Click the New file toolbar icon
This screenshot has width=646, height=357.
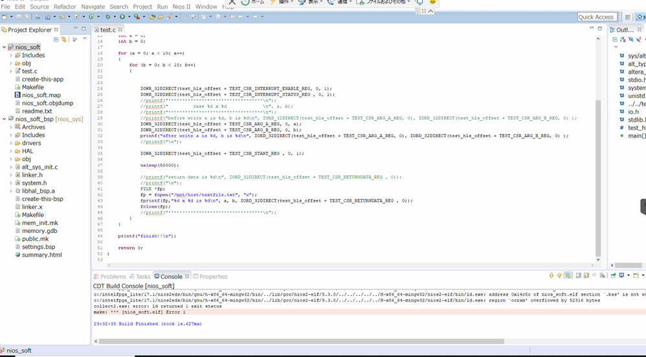tap(4, 17)
